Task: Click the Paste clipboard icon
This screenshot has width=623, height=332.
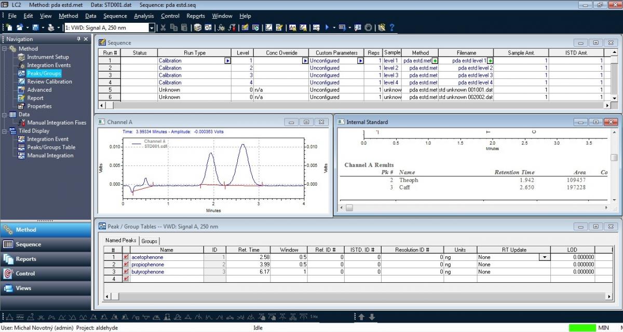Action: [x=184, y=27]
